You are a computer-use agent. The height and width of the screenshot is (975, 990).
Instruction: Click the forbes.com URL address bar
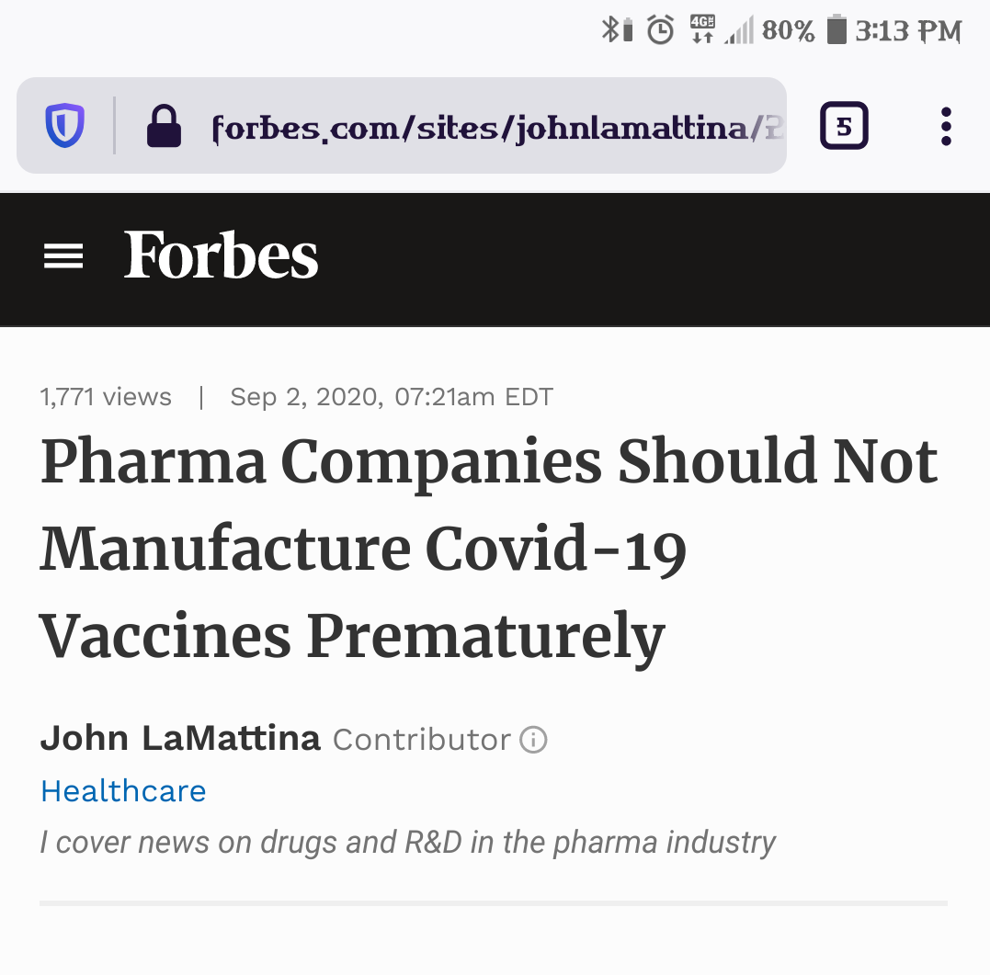point(496,127)
